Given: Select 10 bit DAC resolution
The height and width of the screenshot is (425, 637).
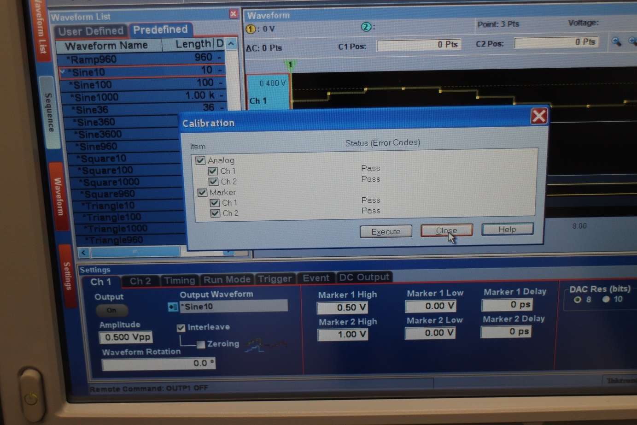Looking at the screenshot, I should (x=606, y=299).
